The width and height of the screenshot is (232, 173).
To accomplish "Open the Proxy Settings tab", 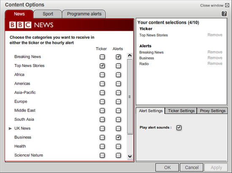I will 213,111.
